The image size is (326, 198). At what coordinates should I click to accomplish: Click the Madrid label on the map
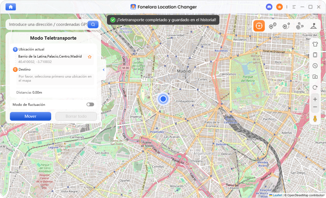184,71
